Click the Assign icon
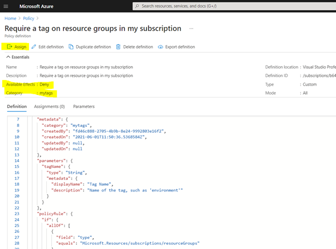This screenshot has width=336, height=249. coord(10,47)
